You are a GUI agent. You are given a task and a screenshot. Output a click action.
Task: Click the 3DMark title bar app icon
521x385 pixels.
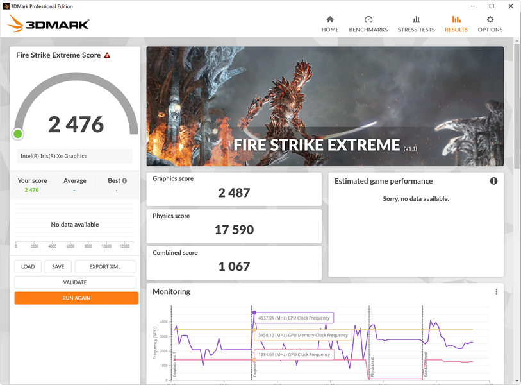[6, 6]
